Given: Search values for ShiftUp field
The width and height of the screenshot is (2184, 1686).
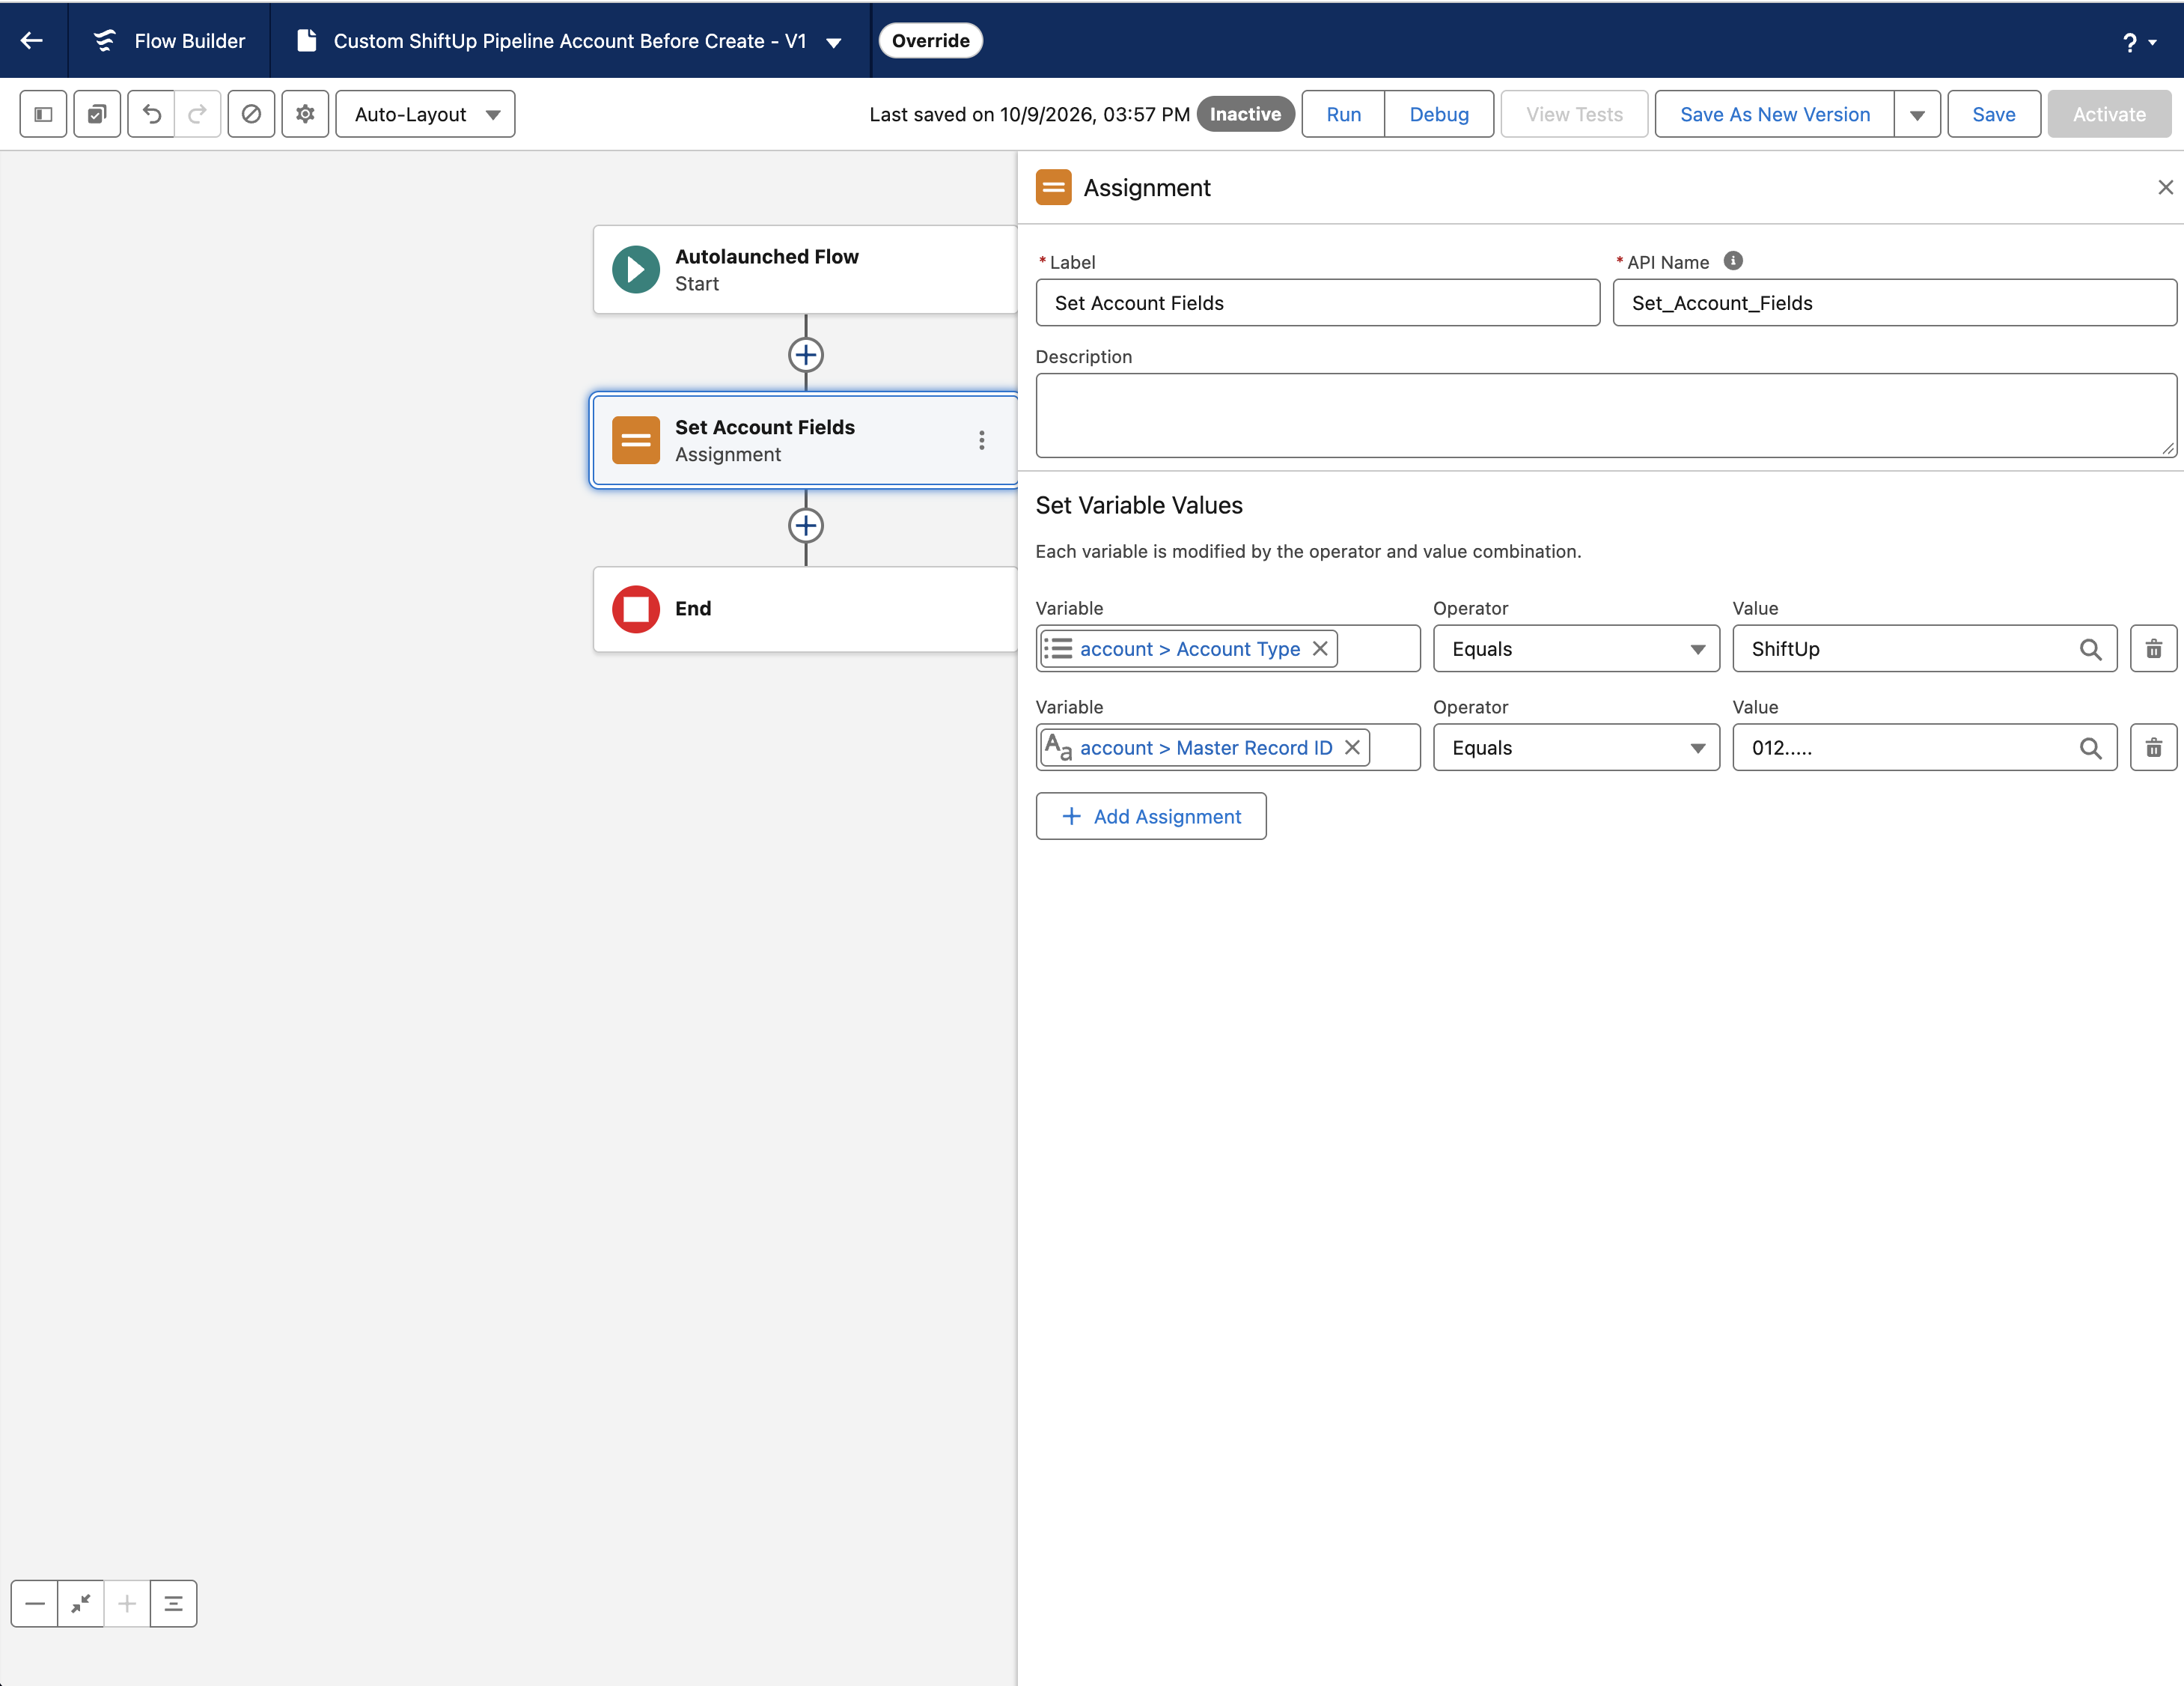Looking at the screenshot, I should coord(2090,649).
